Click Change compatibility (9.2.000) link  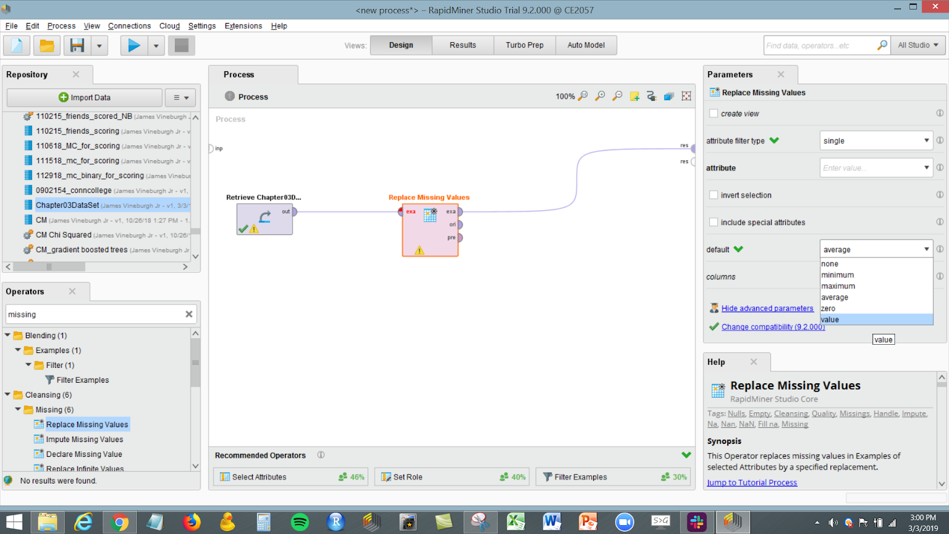click(773, 327)
